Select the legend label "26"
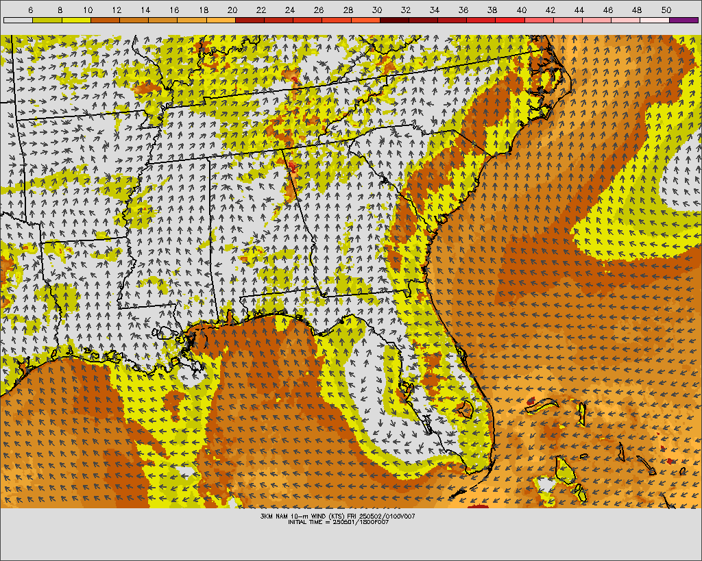 tap(319, 10)
